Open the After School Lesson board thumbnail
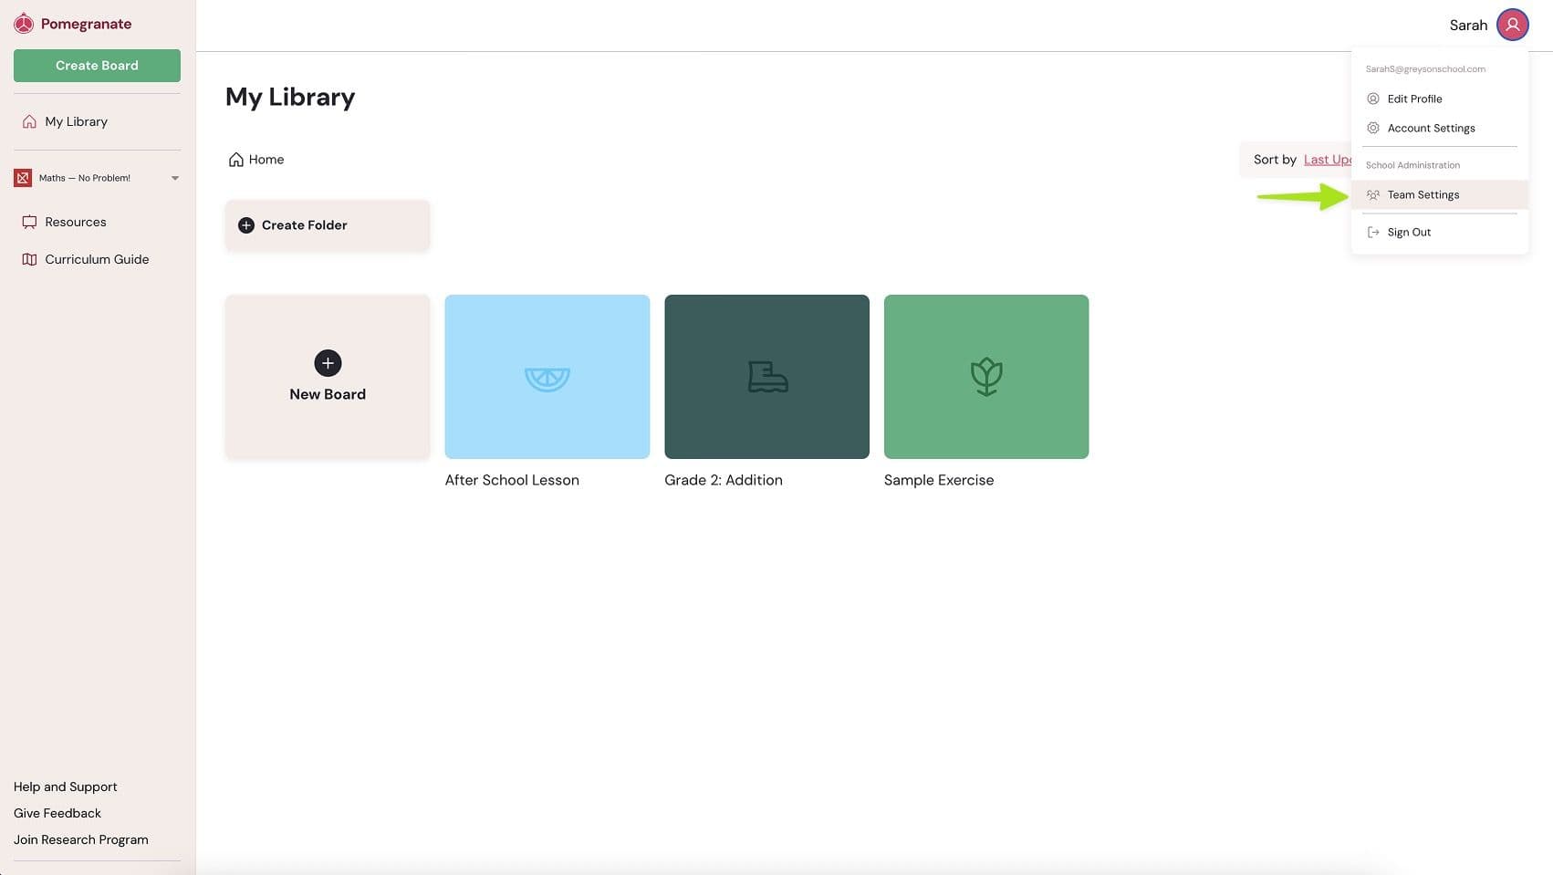 pyautogui.click(x=547, y=376)
